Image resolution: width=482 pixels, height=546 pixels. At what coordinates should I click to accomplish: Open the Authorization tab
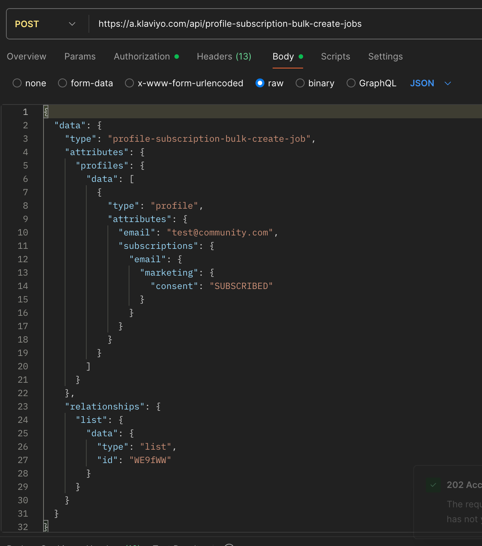(146, 57)
